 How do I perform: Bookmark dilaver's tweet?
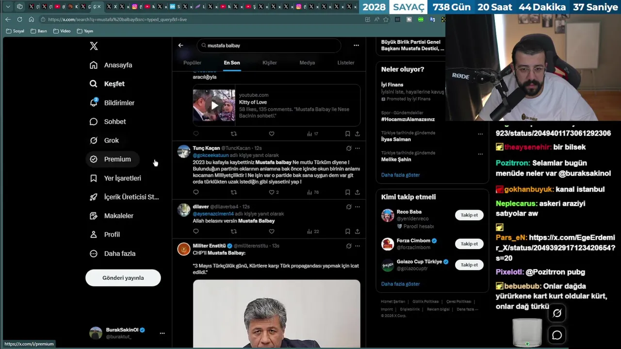pyautogui.click(x=347, y=232)
